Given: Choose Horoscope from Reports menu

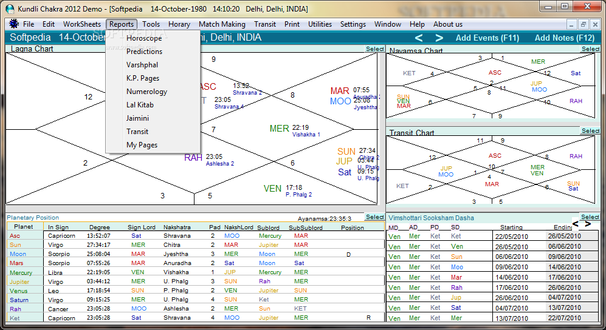Looking at the screenshot, I should 153,38.
